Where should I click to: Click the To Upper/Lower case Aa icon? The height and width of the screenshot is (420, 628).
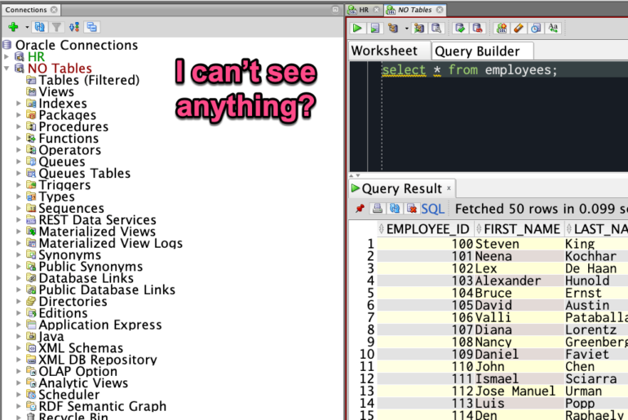coord(553,28)
